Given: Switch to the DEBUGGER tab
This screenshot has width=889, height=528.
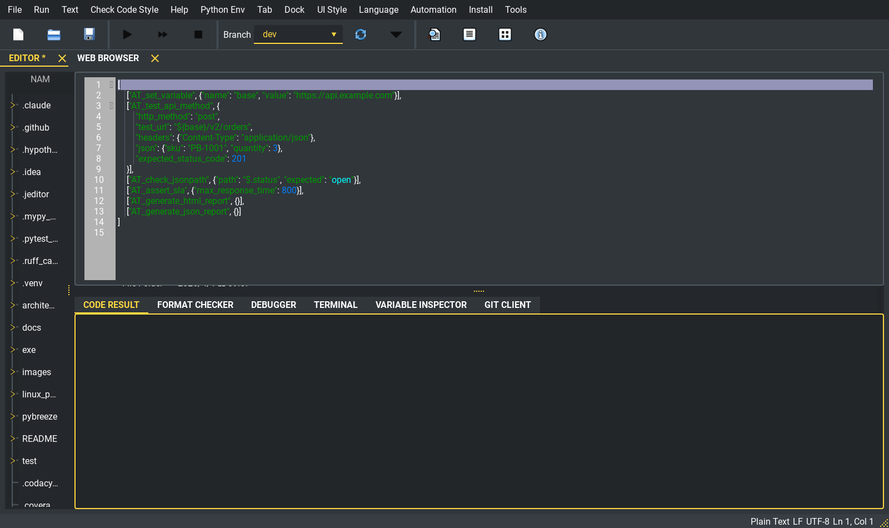Looking at the screenshot, I should [x=273, y=305].
